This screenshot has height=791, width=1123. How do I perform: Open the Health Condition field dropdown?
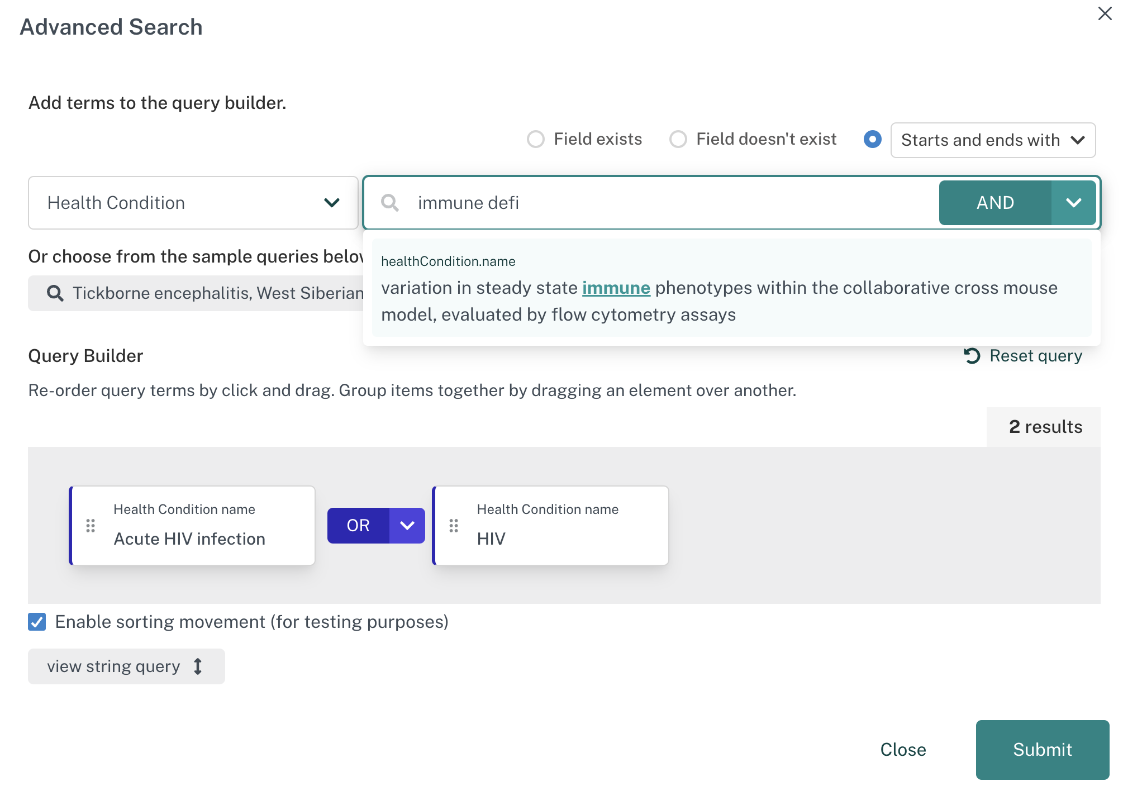click(193, 203)
